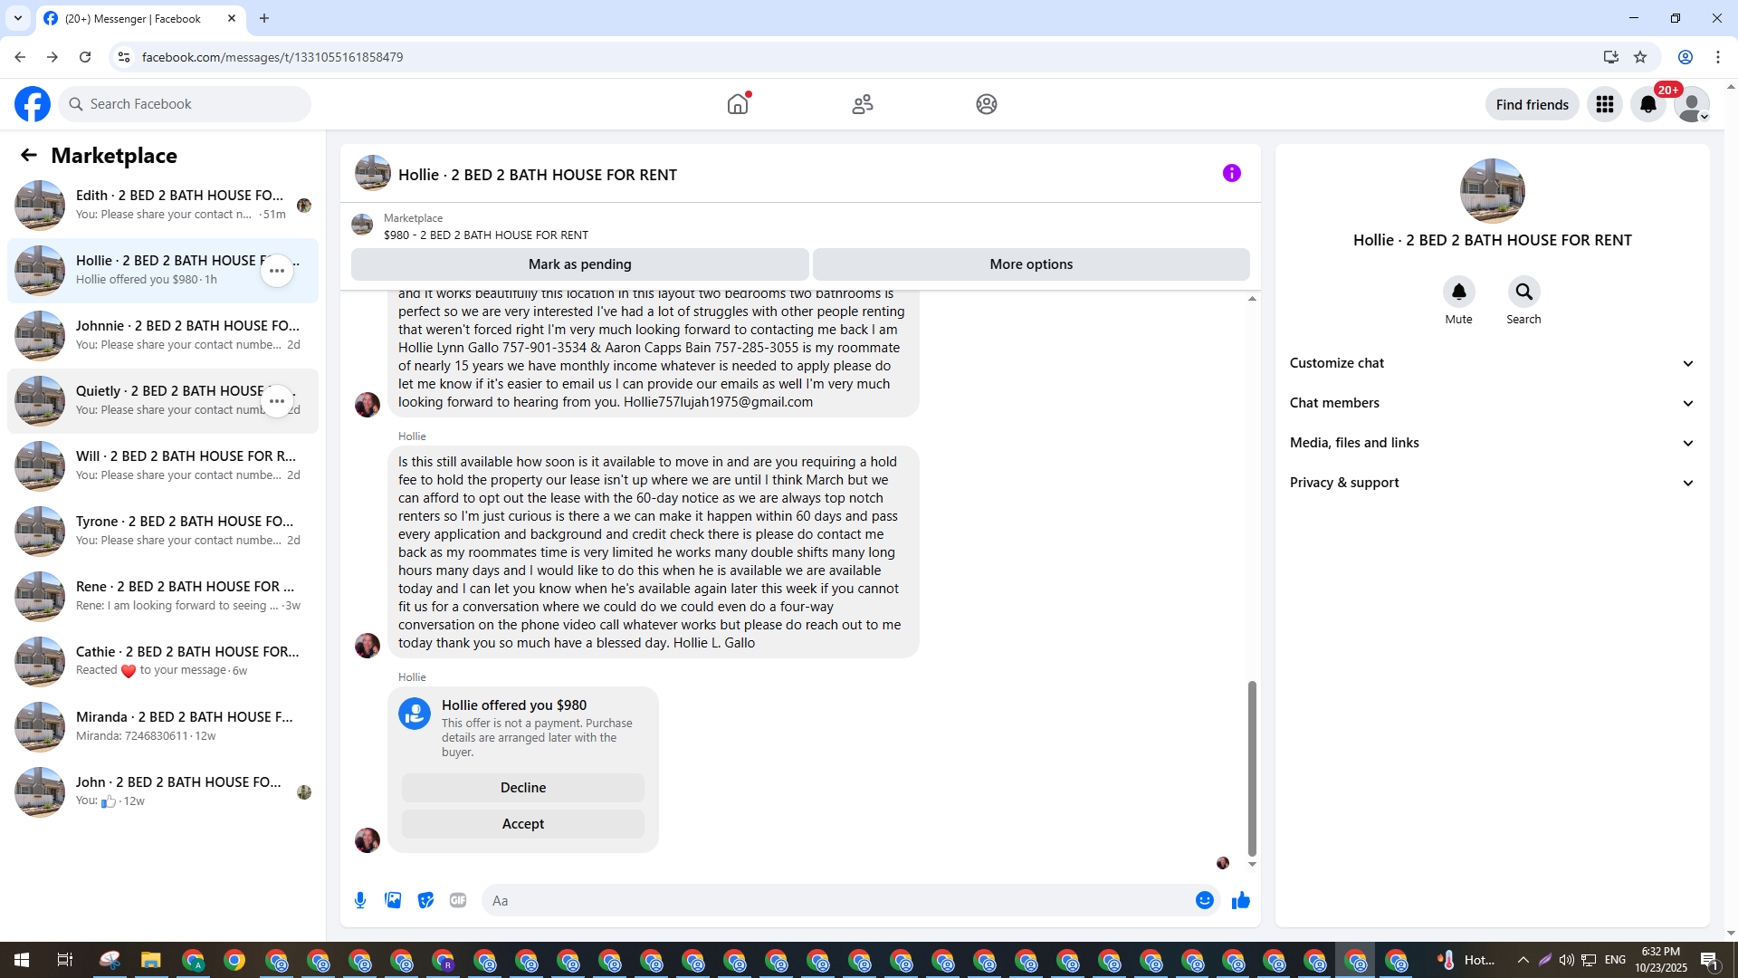Viewport: 1738px width, 978px height.
Task: Click the Mark as pending button
Action: (x=579, y=264)
